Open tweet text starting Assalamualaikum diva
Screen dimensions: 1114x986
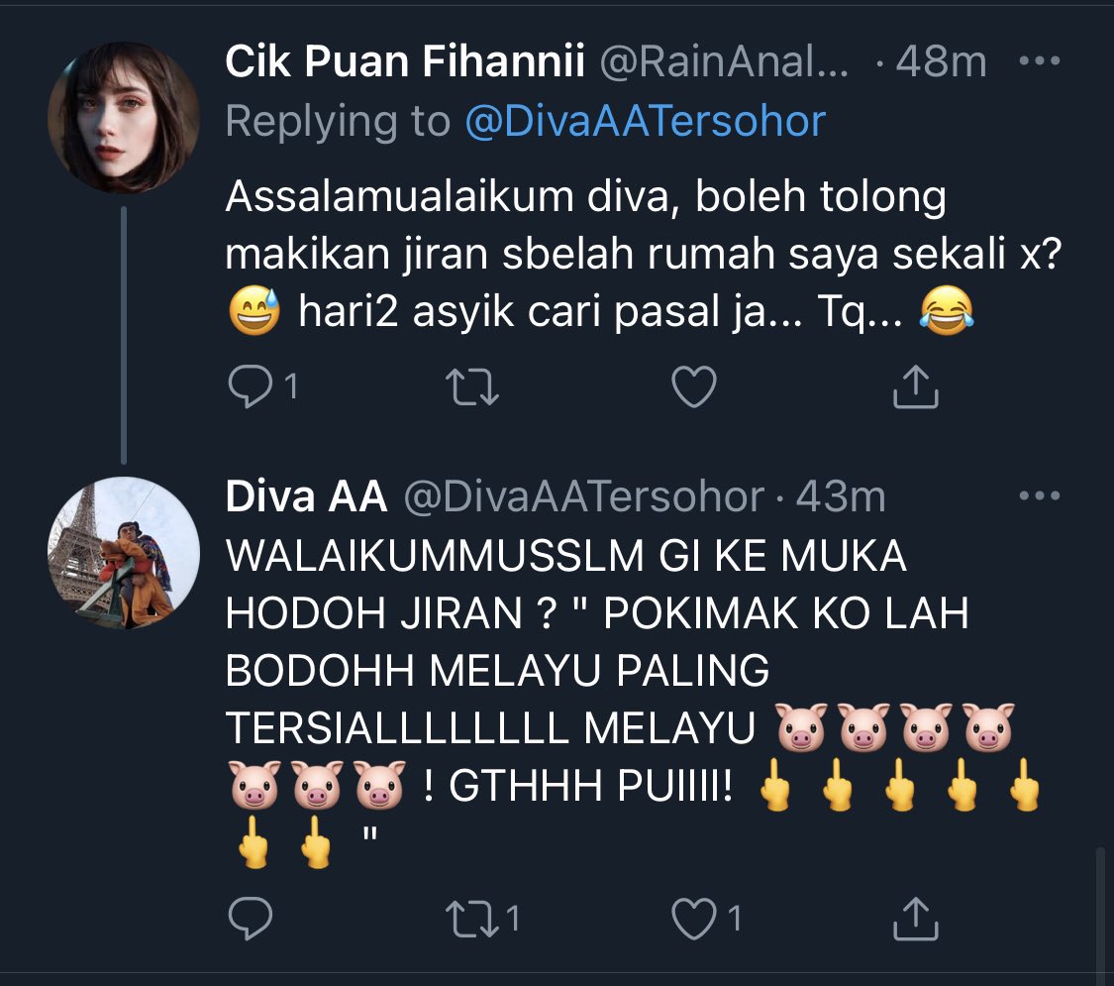coord(643,255)
